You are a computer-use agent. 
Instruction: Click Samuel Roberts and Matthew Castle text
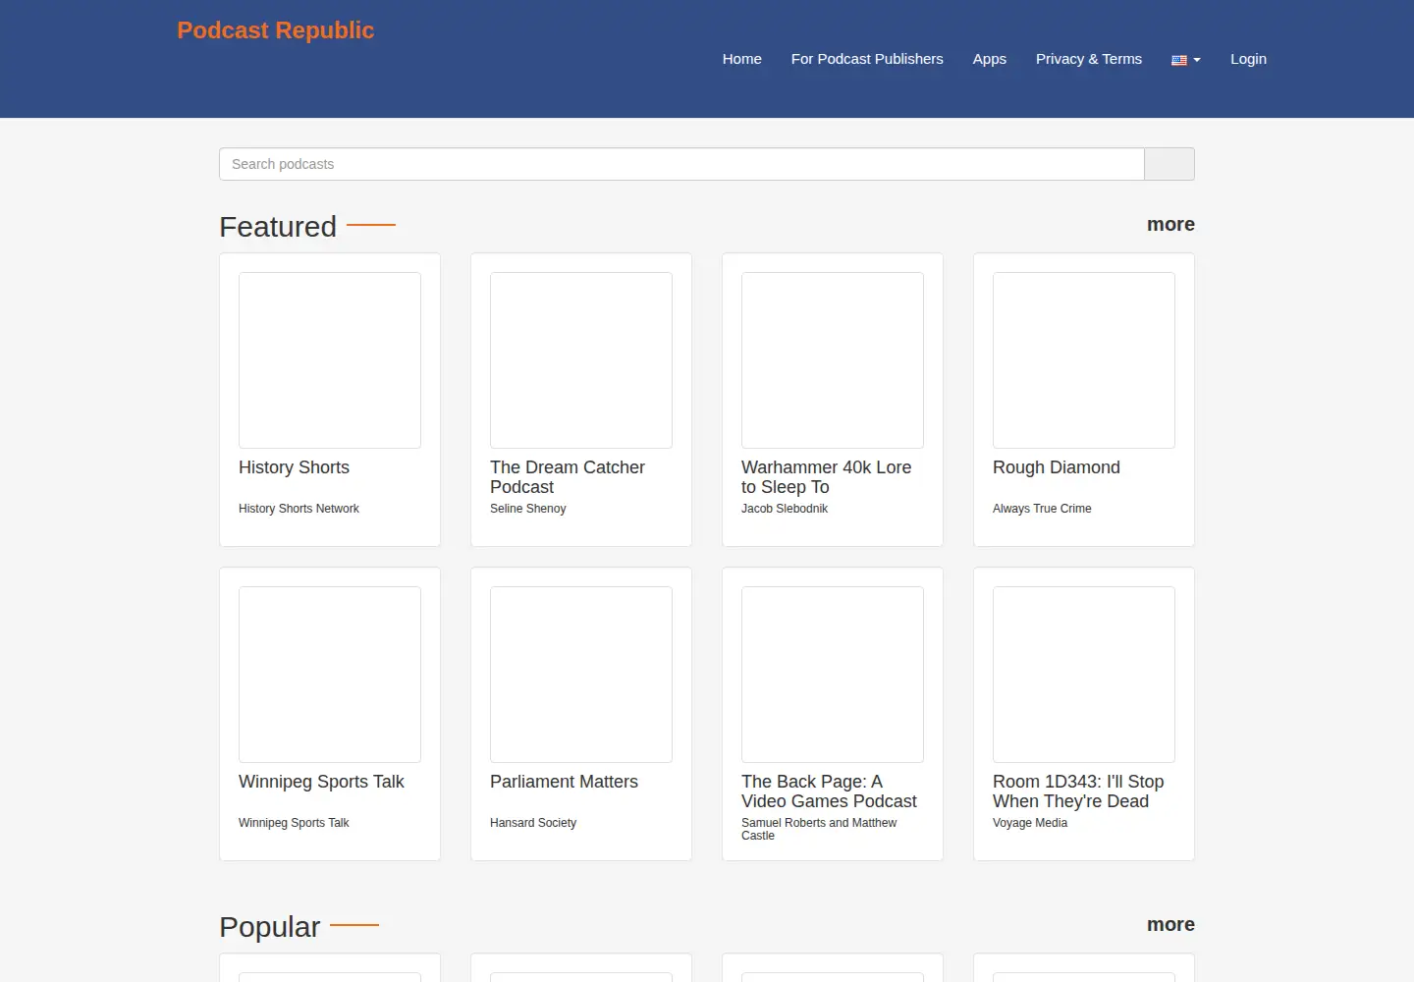819,829
